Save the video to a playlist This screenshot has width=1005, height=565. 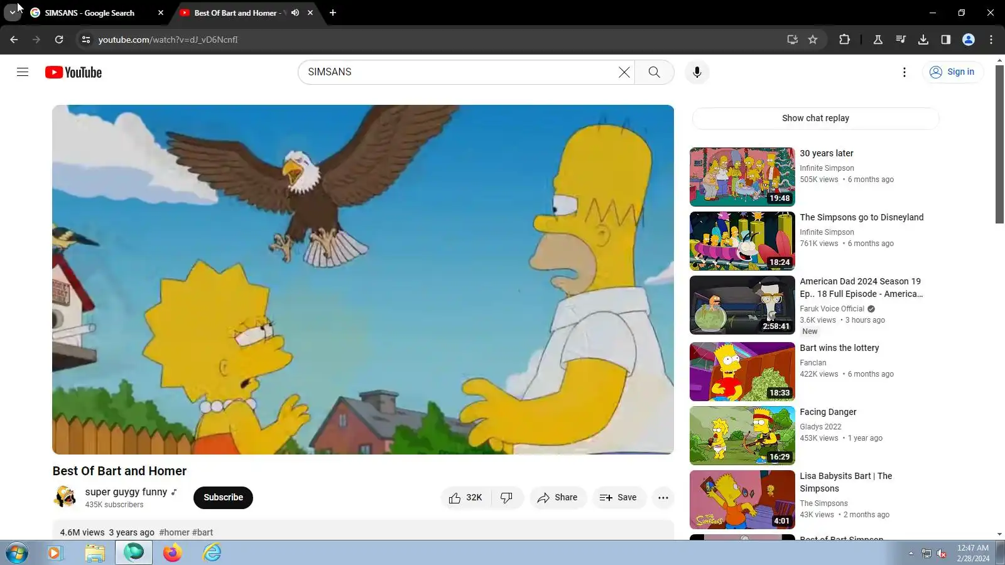[619, 498]
